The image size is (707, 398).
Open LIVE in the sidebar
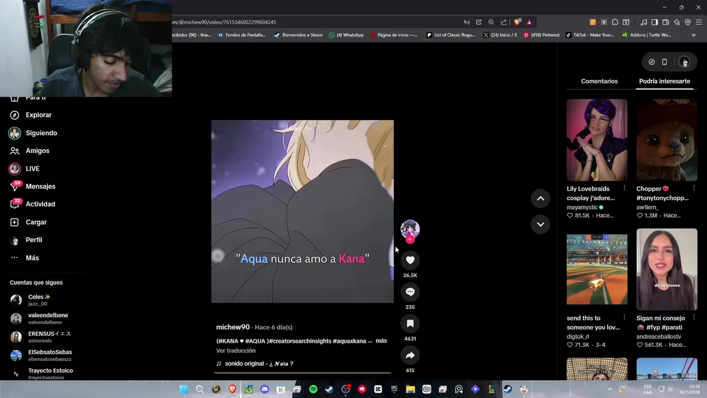[x=24, y=169]
